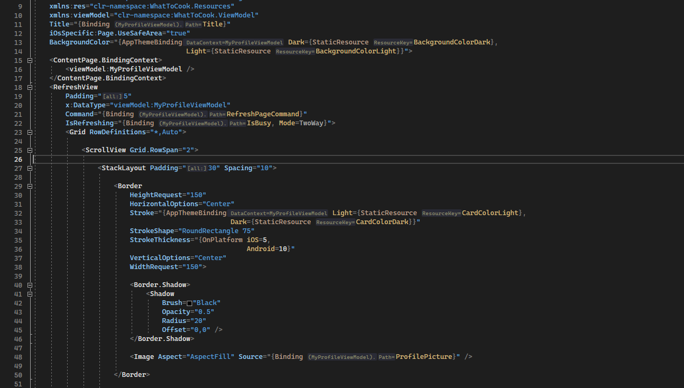Collapse the Shadow element fold
This screenshot has width=684, height=388.
tap(30, 293)
